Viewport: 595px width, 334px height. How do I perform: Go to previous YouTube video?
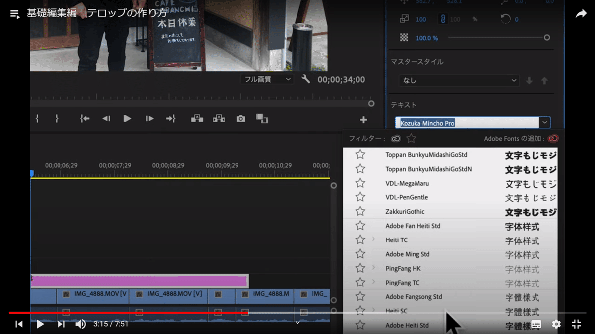pyautogui.click(x=19, y=324)
